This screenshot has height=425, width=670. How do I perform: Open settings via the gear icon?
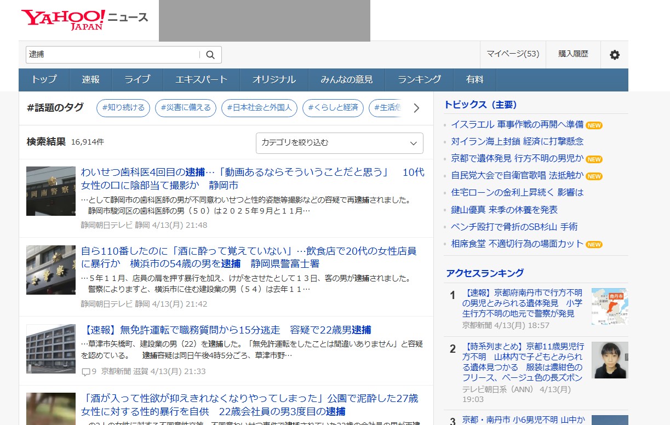point(615,55)
